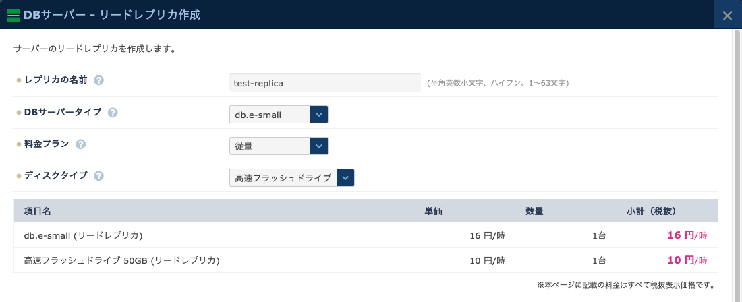Click 高速フラッシュドライブ 50GB row item name
The height and width of the screenshot is (302, 742).
[122, 260]
